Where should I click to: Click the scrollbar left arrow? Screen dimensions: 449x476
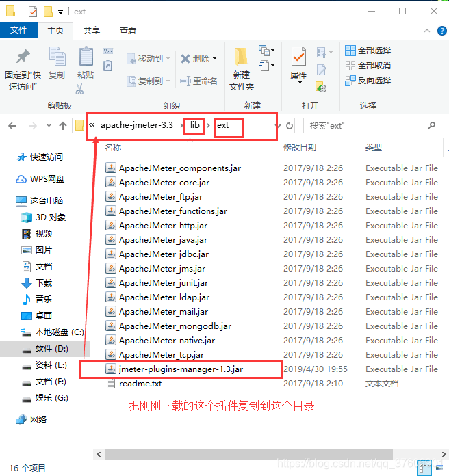pyautogui.click(x=99, y=454)
